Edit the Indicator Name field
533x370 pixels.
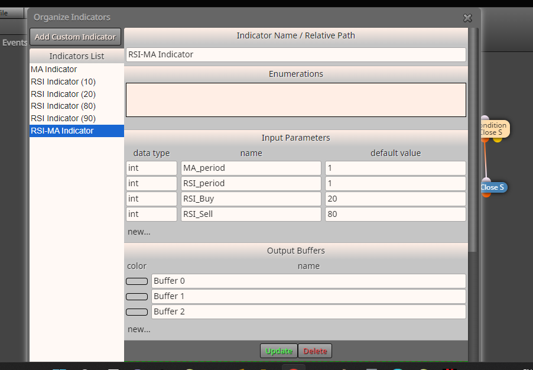pos(295,54)
